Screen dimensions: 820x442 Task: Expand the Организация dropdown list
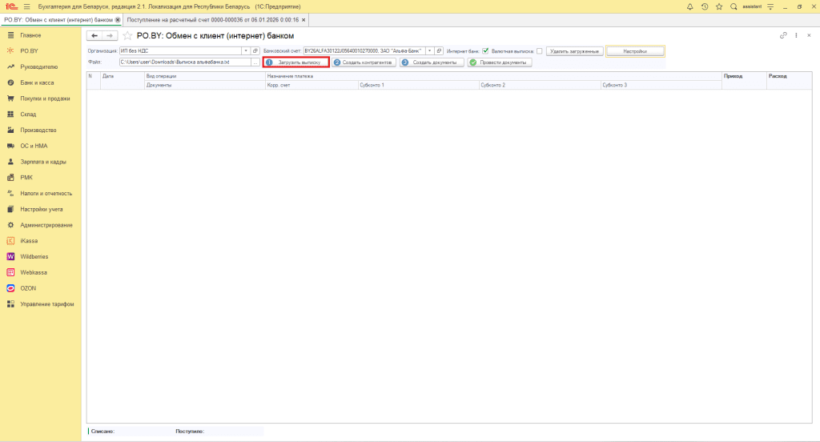click(x=244, y=50)
